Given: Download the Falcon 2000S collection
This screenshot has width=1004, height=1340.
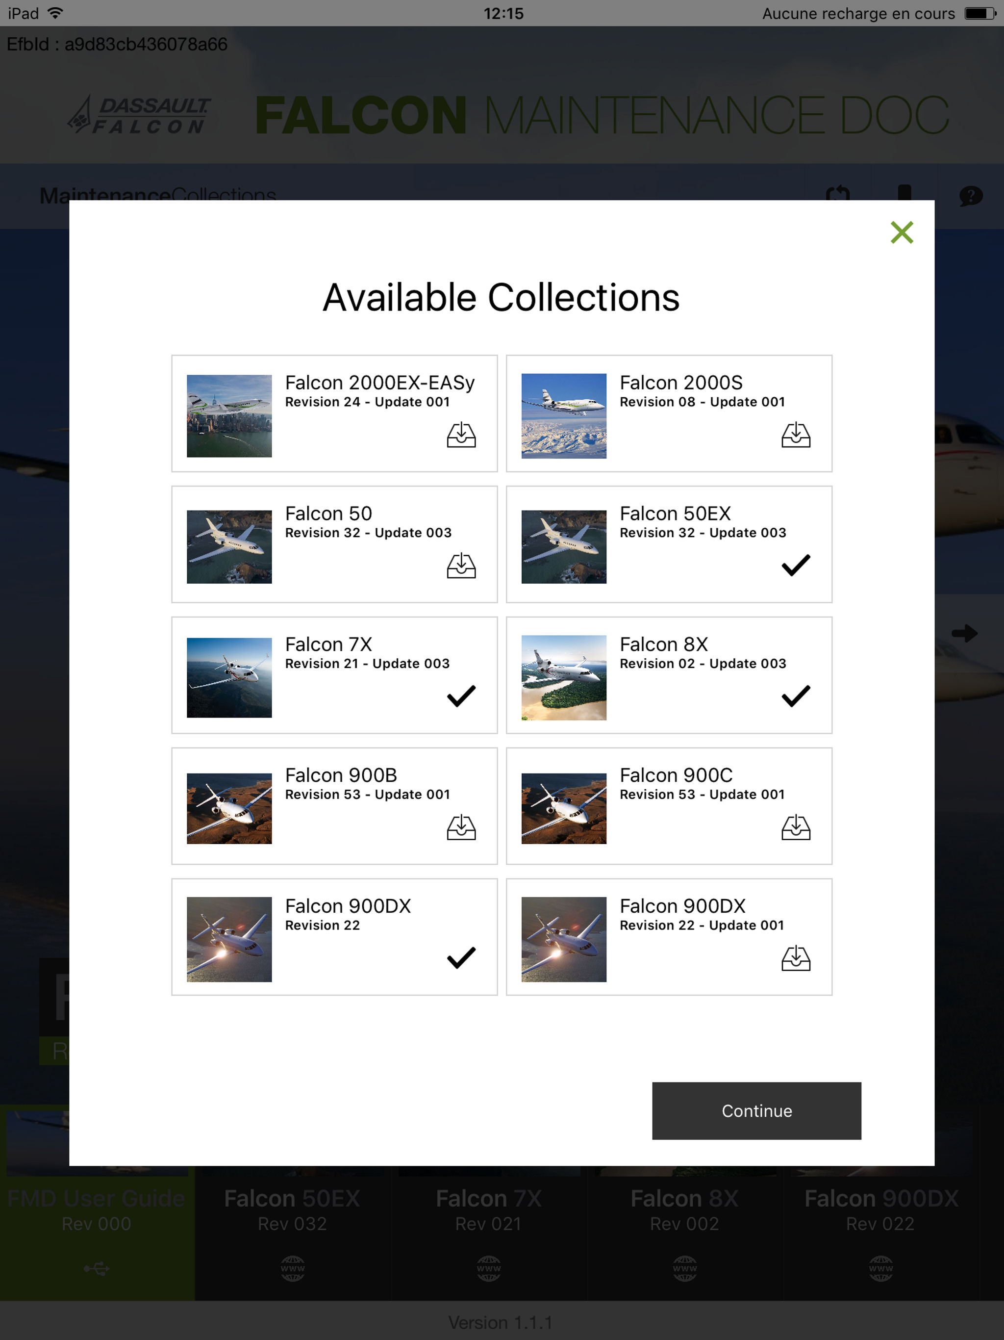Looking at the screenshot, I should pyautogui.click(x=795, y=435).
